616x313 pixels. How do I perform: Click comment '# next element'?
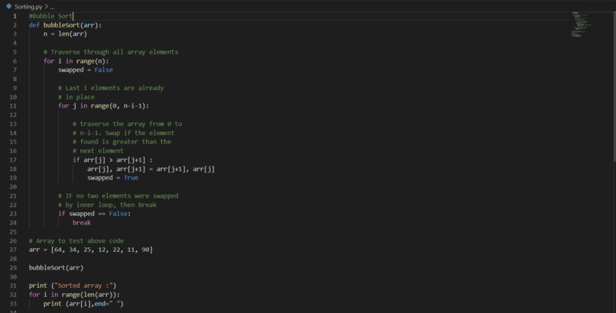pyautogui.click(x=98, y=150)
